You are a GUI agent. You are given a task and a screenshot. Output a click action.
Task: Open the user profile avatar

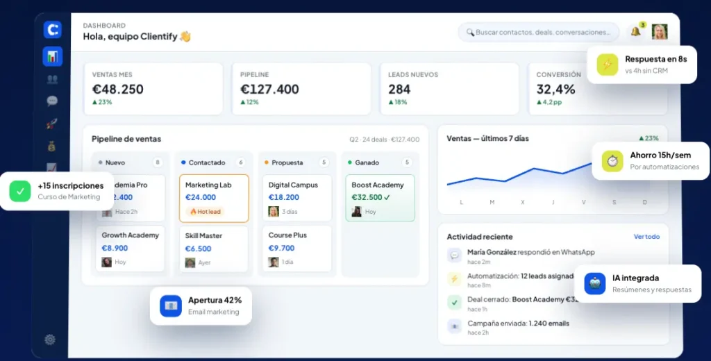660,32
